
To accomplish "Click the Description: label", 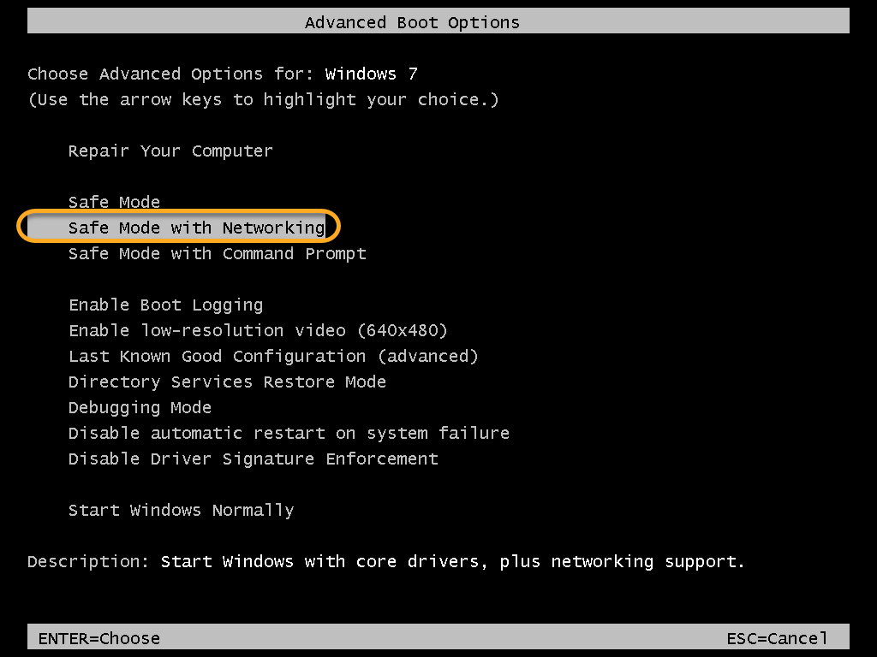I will pyautogui.click(x=88, y=561).
